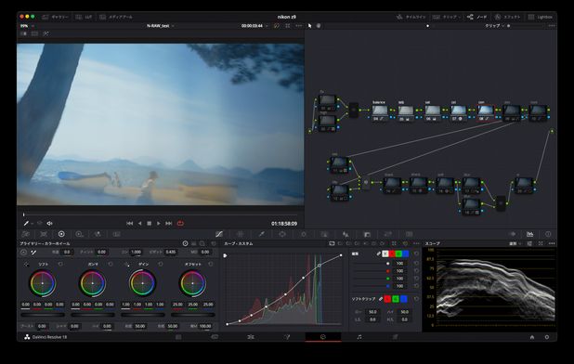
Task: Open the 3D stereoscopic palette
Action: pos(410,234)
